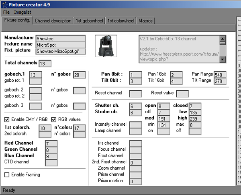Switch to the Fixture config. tab
Viewport: 241px width, 195px height.
coord(17,20)
